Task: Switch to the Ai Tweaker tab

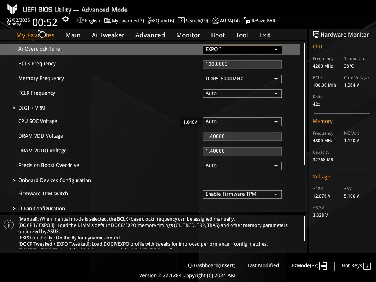Action: (x=108, y=35)
